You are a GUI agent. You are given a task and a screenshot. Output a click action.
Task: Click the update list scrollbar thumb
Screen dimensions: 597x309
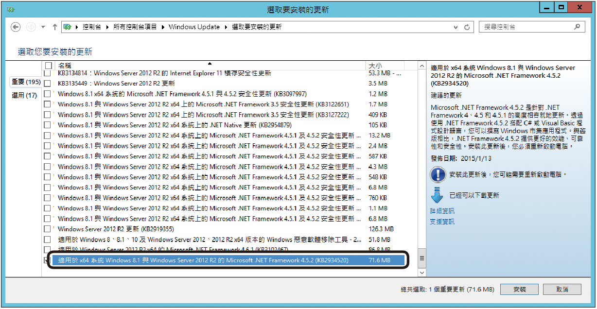pos(421,258)
